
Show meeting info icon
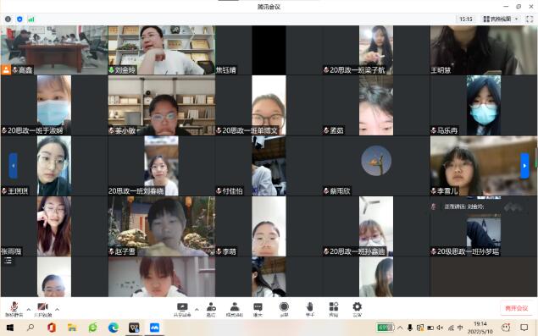pos(8,19)
